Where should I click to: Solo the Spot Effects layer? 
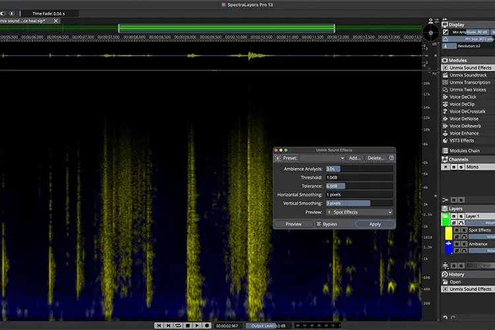pyautogui.click(x=464, y=230)
